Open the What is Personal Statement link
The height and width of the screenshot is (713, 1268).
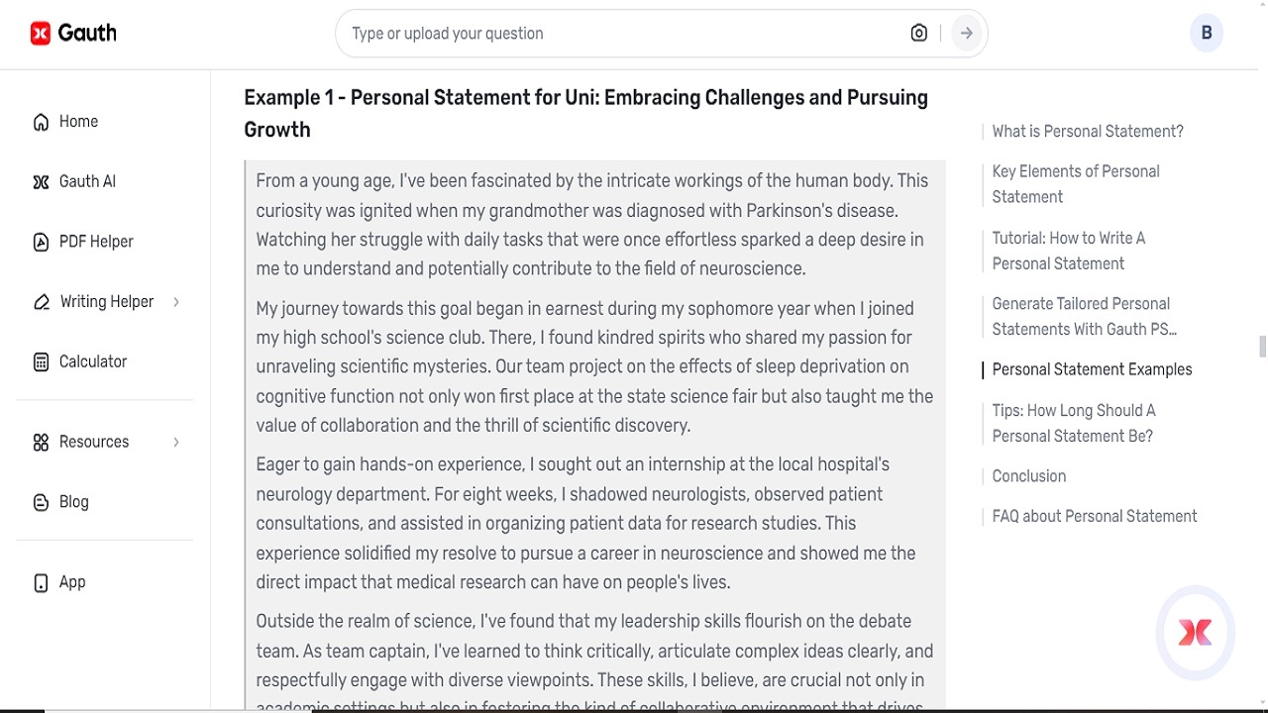(x=1087, y=131)
